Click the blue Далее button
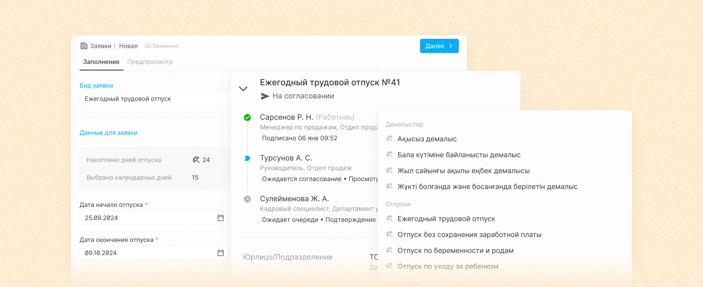This screenshot has height=287, width=703. 439,46
